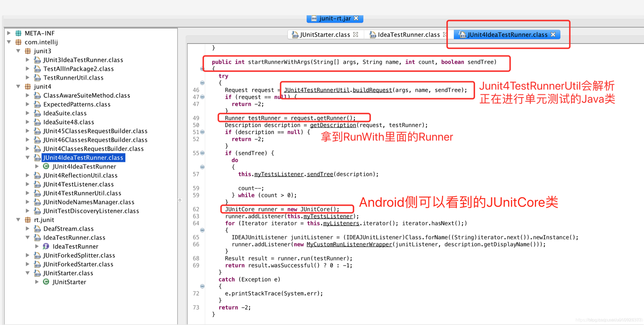Click the META-INF package icon
This screenshot has height=325, width=644.
click(19, 33)
